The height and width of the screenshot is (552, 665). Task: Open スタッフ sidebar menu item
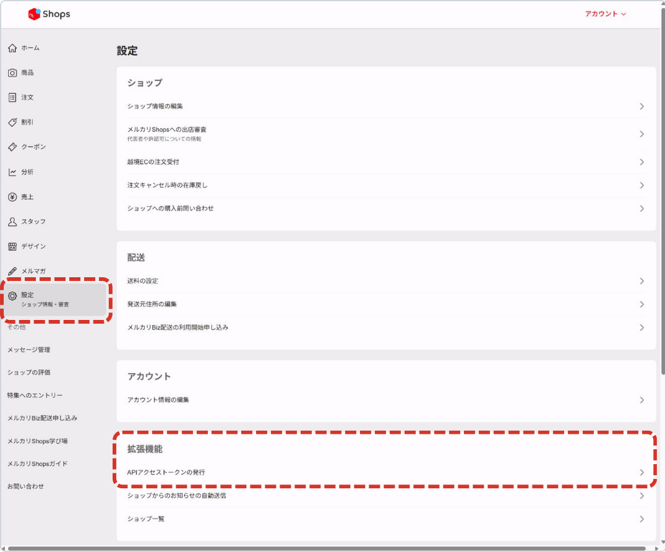tap(33, 222)
